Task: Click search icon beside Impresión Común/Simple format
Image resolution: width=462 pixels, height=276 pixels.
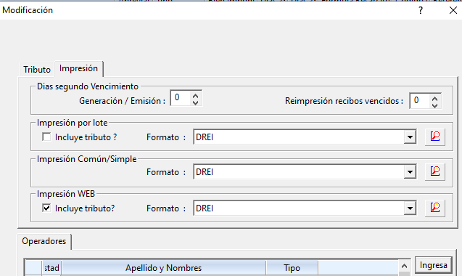Action: pos(435,171)
